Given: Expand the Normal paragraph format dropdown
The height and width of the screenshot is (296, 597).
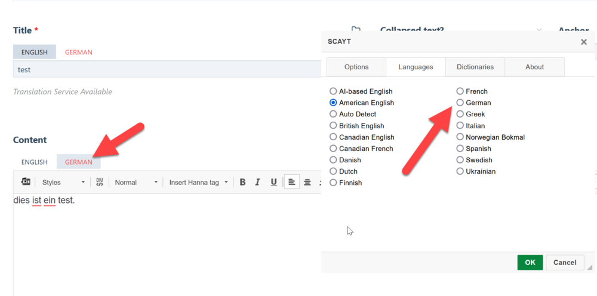Looking at the screenshot, I should coord(137,183).
